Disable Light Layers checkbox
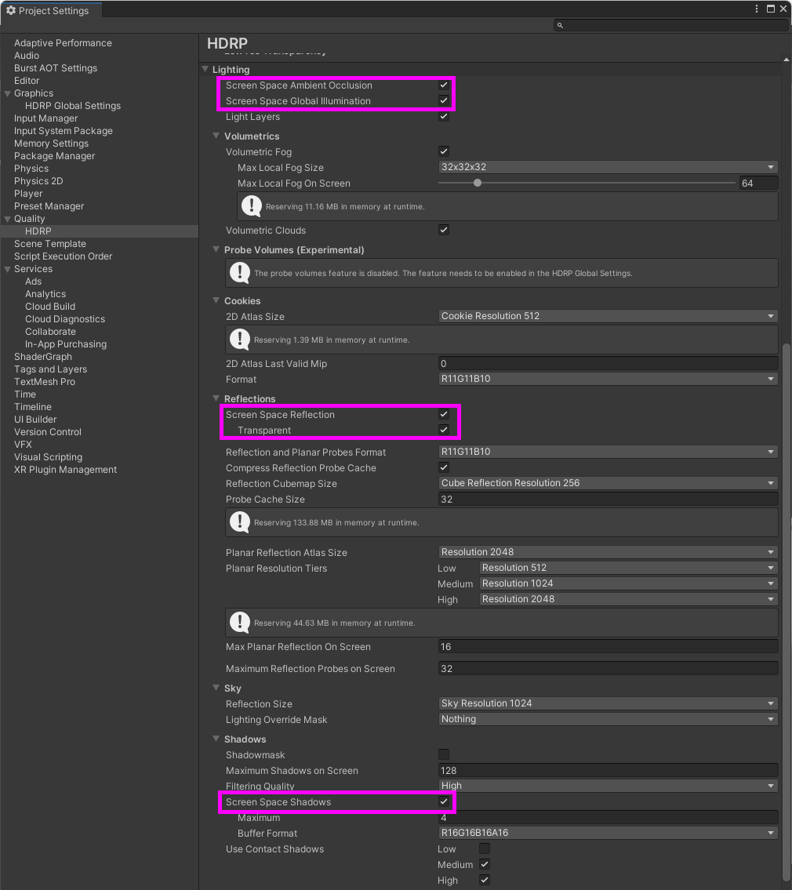 click(444, 116)
